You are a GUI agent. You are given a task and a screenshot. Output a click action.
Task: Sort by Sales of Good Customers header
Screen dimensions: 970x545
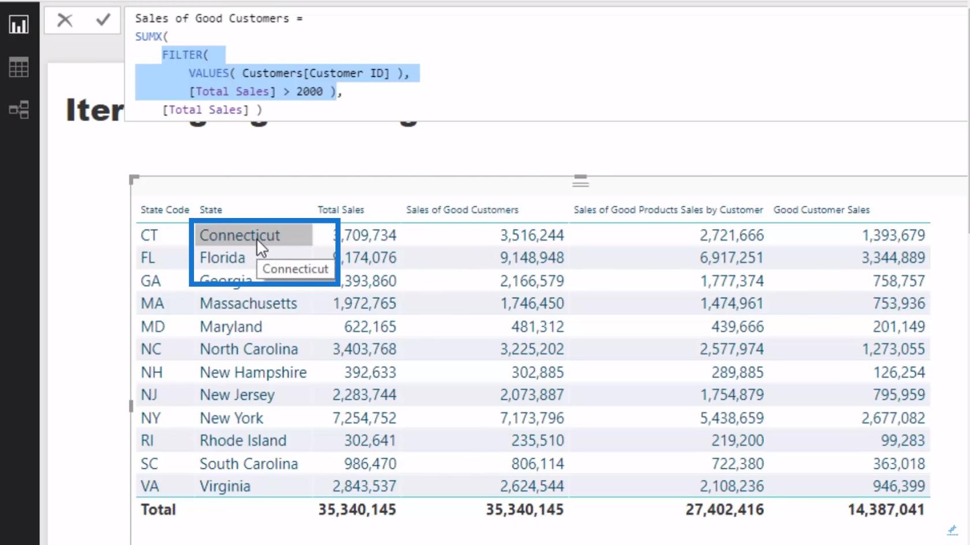coord(462,210)
